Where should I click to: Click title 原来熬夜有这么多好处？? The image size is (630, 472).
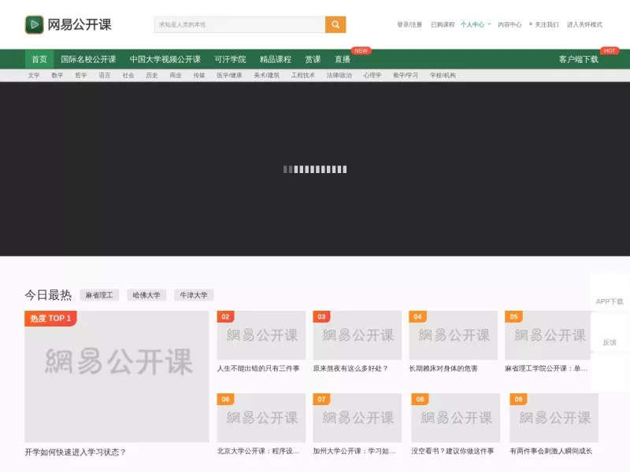click(x=350, y=368)
